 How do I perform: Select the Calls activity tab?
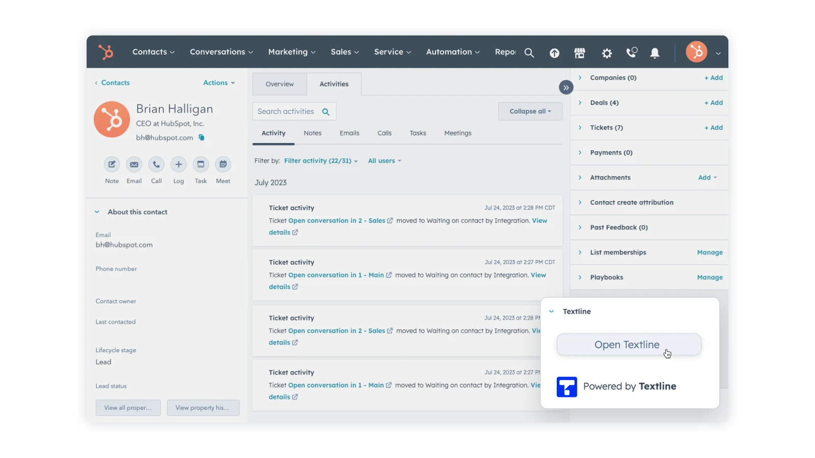point(385,133)
